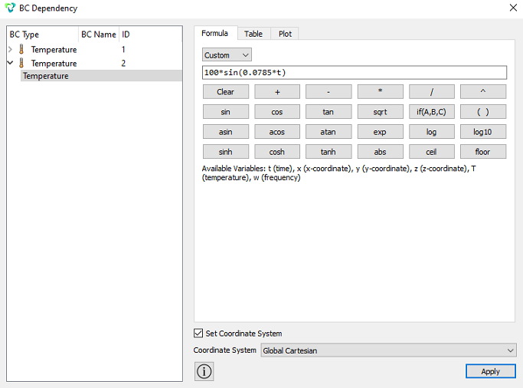This screenshot has width=523, height=388.
Task: Select thermometer icon of Temperature ID 1
Action: pos(21,49)
